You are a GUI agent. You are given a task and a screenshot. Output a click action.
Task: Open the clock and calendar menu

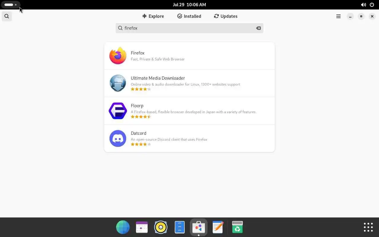pos(189,5)
